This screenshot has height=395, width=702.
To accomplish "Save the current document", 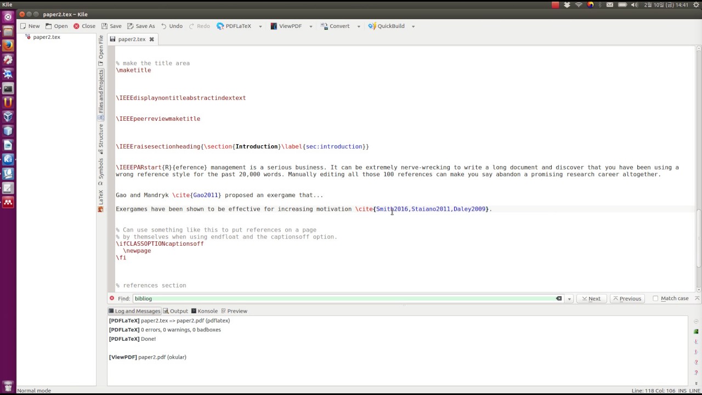I will point(111,26).
